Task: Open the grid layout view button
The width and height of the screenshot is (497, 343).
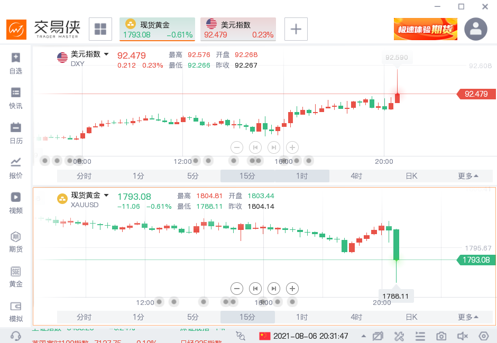Action: point(100,29)
